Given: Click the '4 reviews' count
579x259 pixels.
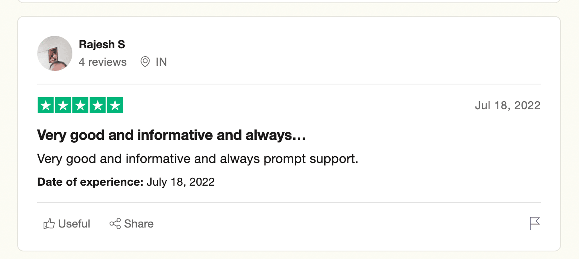Looking at the screenshot, I should point(103,62).
